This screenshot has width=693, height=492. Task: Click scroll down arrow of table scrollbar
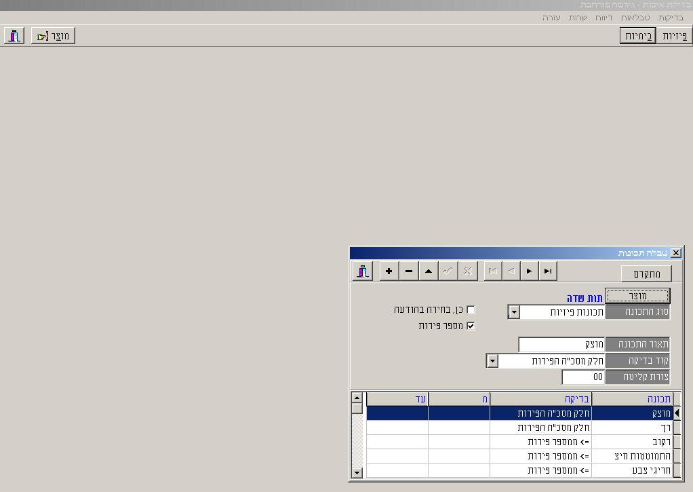(x=357, y=472)
